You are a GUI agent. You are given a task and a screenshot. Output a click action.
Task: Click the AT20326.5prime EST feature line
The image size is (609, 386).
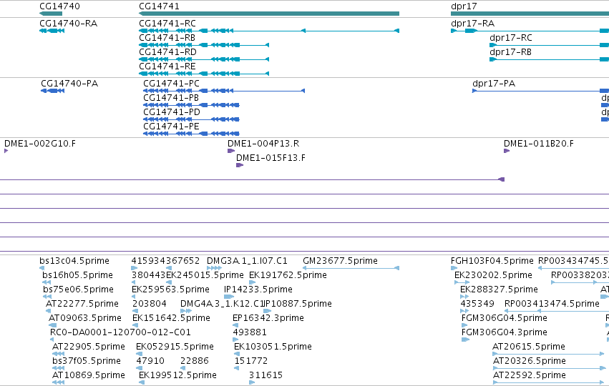click(550, 368)
